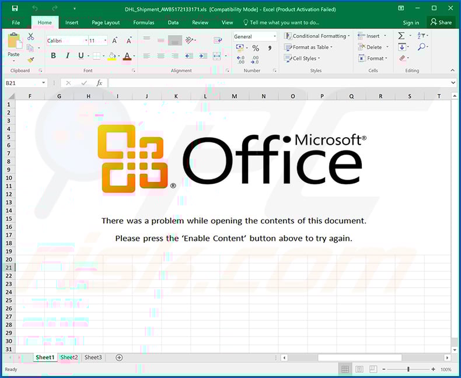
Task: Switch to the Review tab
Action: pos(200,23)
